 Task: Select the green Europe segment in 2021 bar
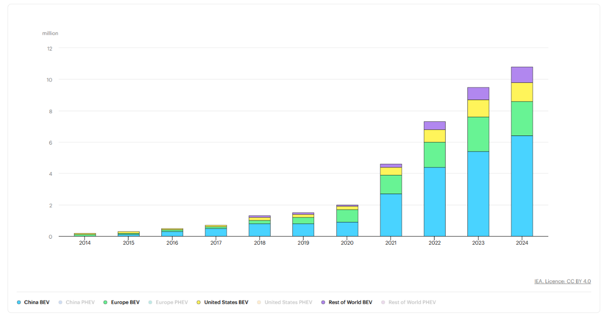pyautogui.click(x=391, y=185)
